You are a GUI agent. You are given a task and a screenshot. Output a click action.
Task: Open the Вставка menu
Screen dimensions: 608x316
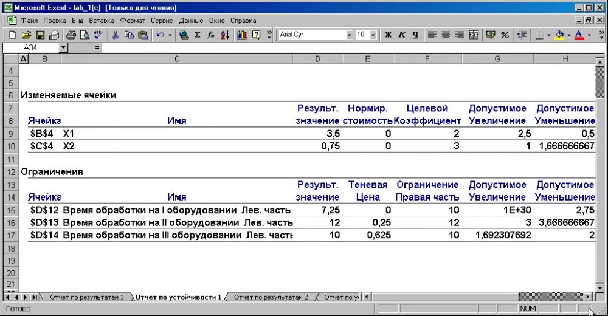pos(102,21)
